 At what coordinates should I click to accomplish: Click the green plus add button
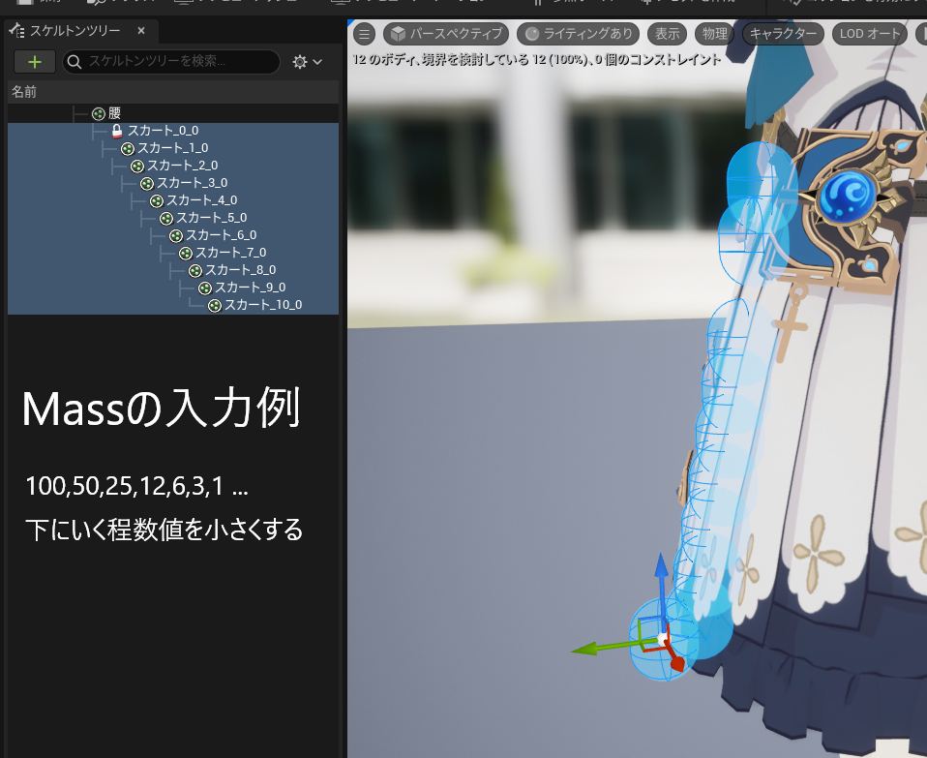tap(34, 62)
